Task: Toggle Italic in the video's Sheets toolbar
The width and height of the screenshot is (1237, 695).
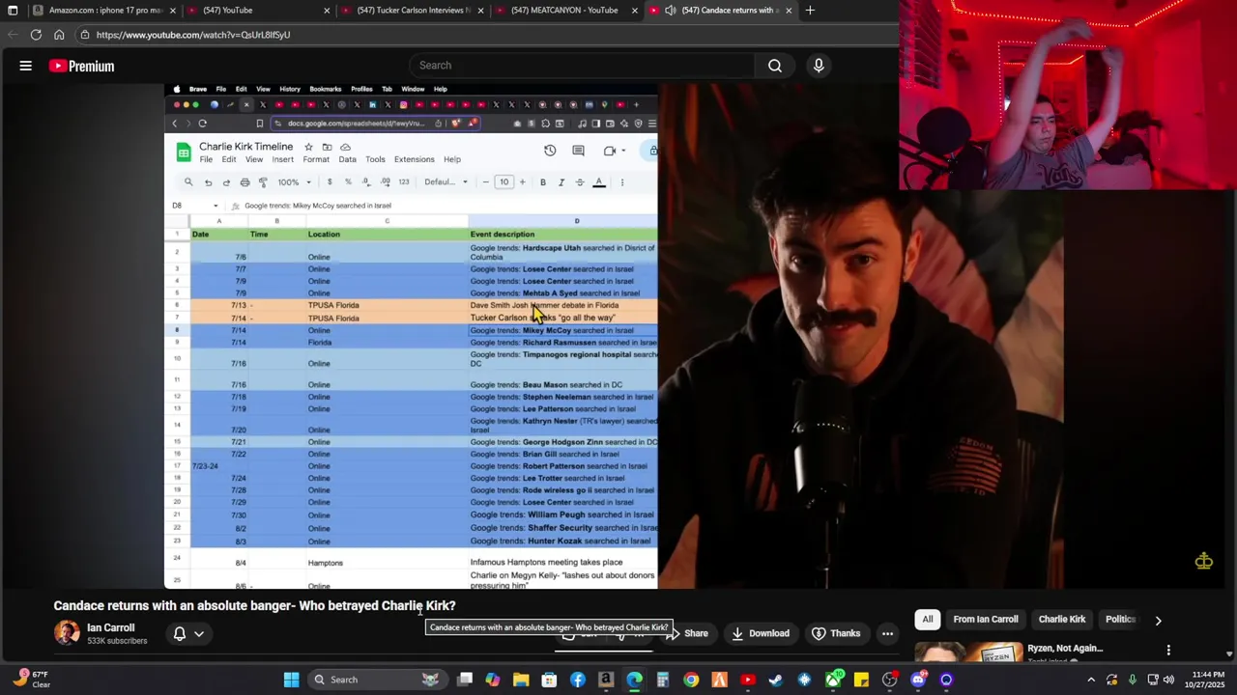Action: pos(561,182)
